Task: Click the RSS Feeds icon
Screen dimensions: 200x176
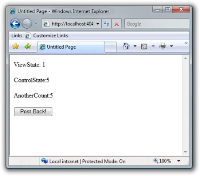Action: (x=144, y=47)
